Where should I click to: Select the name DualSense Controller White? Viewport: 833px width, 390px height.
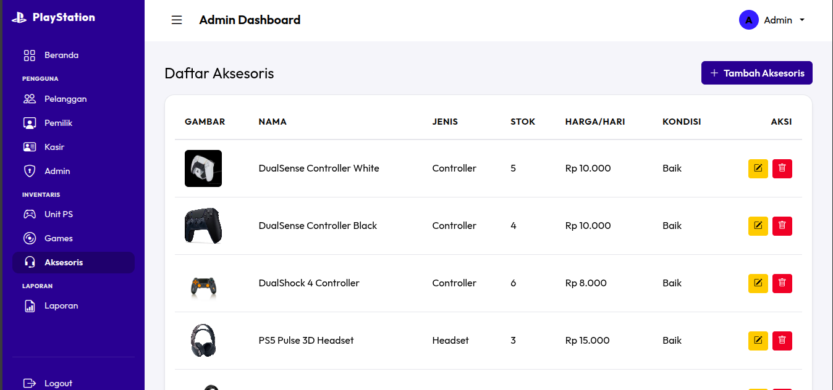pyautogui.click(x=319, y=168)
